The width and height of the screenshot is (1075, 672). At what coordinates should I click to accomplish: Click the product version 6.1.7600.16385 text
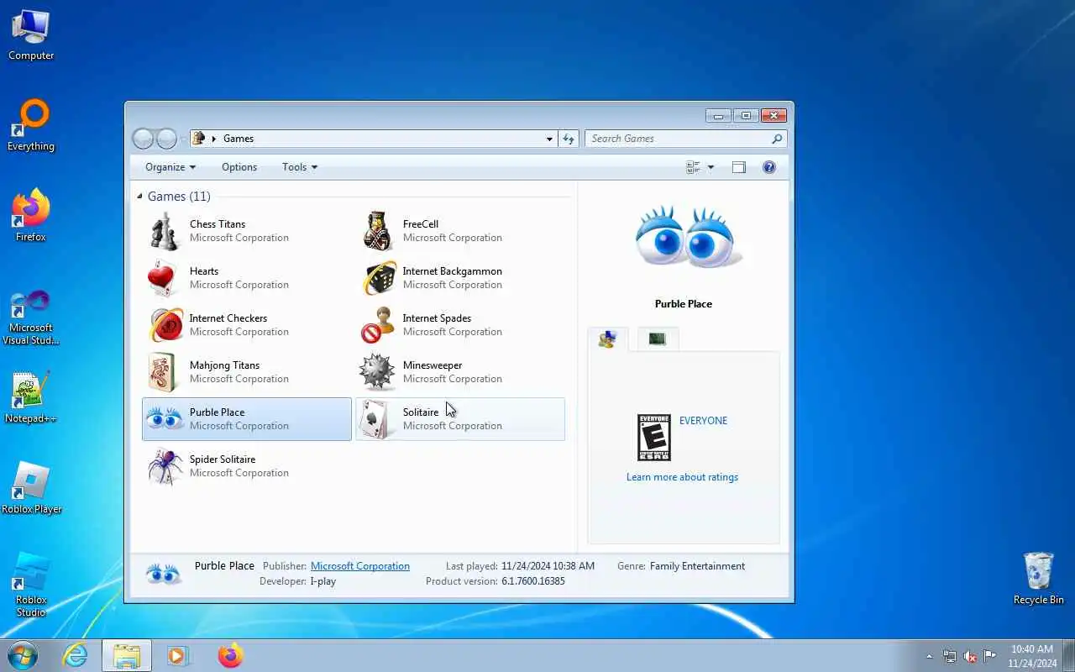[x=533, y=581]
